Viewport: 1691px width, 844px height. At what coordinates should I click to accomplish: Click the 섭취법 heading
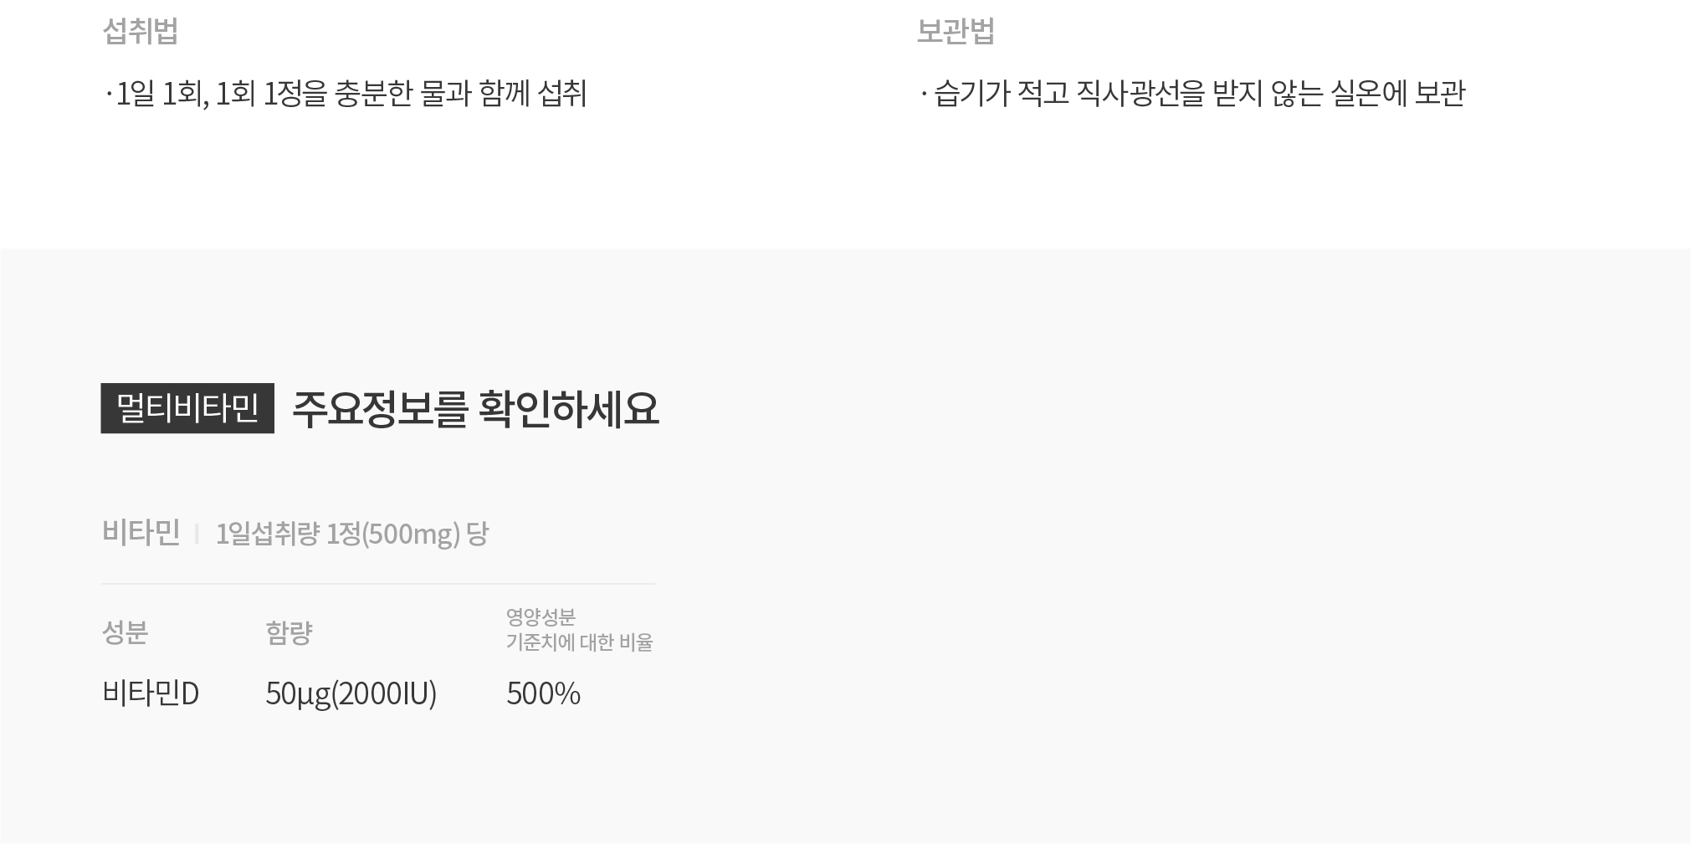[140, 31]
